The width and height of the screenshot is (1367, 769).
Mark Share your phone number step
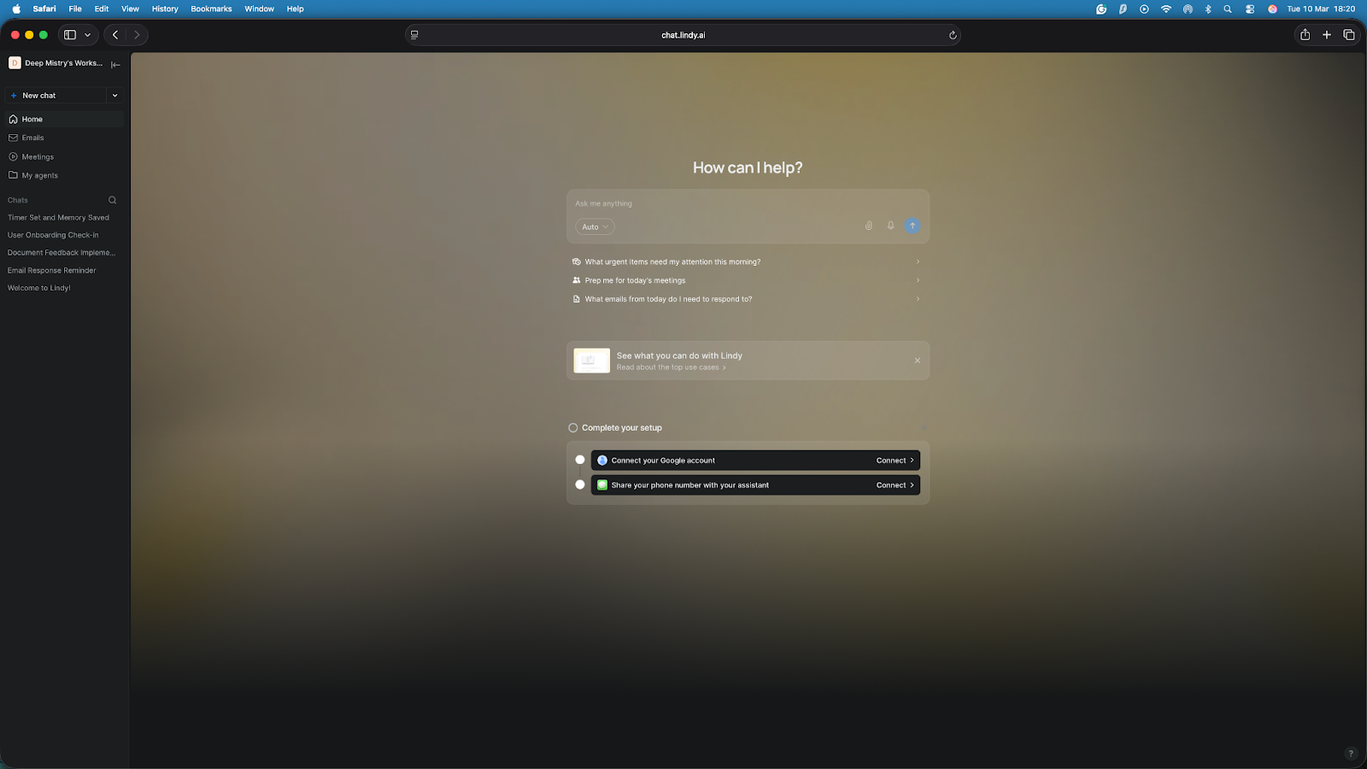(x=580, y=485)
